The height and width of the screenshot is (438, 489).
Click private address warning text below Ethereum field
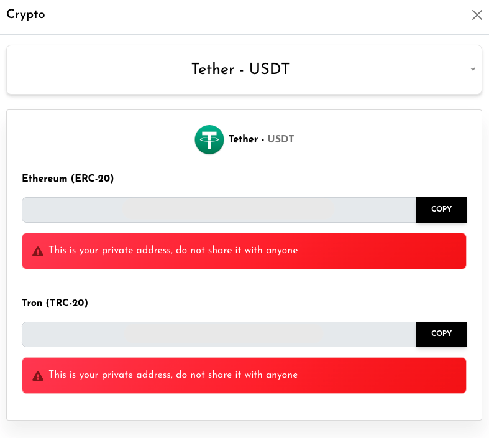[173, 251]
